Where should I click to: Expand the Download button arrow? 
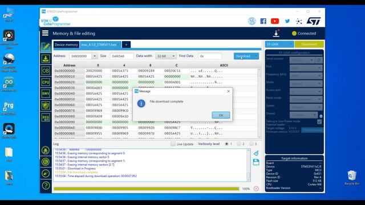(256, 56)
